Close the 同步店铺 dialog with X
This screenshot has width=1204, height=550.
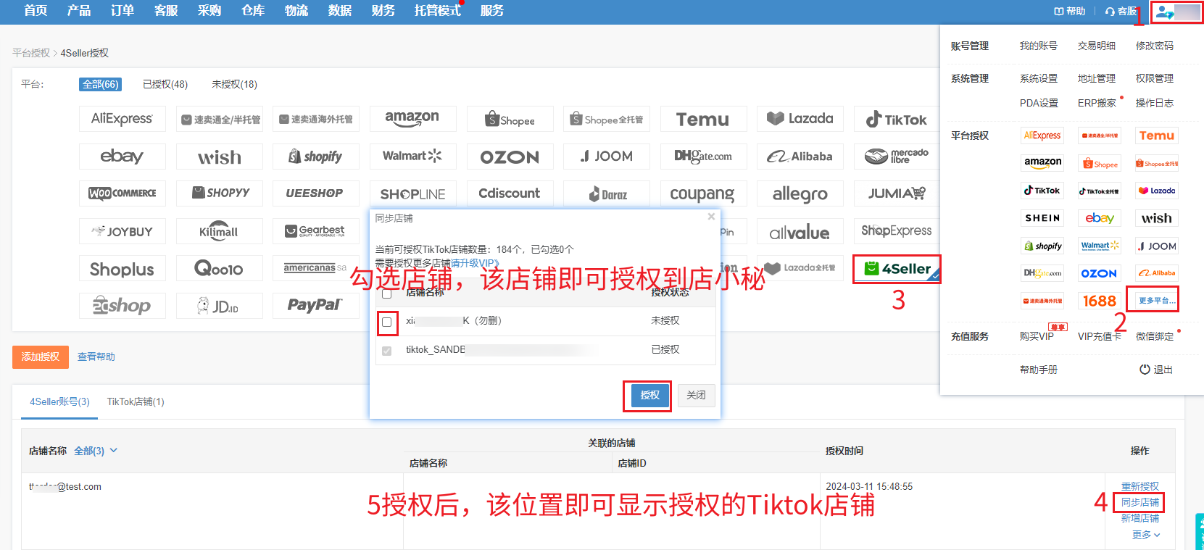pos(711,217)
